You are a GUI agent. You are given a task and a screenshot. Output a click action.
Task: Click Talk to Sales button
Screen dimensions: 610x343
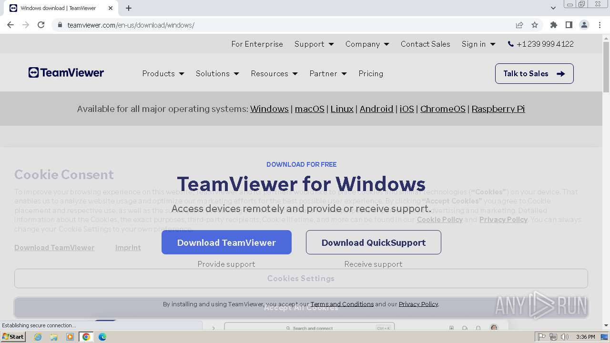(534, 73)
